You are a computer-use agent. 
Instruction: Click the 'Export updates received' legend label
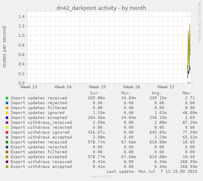tap(39, 142)
